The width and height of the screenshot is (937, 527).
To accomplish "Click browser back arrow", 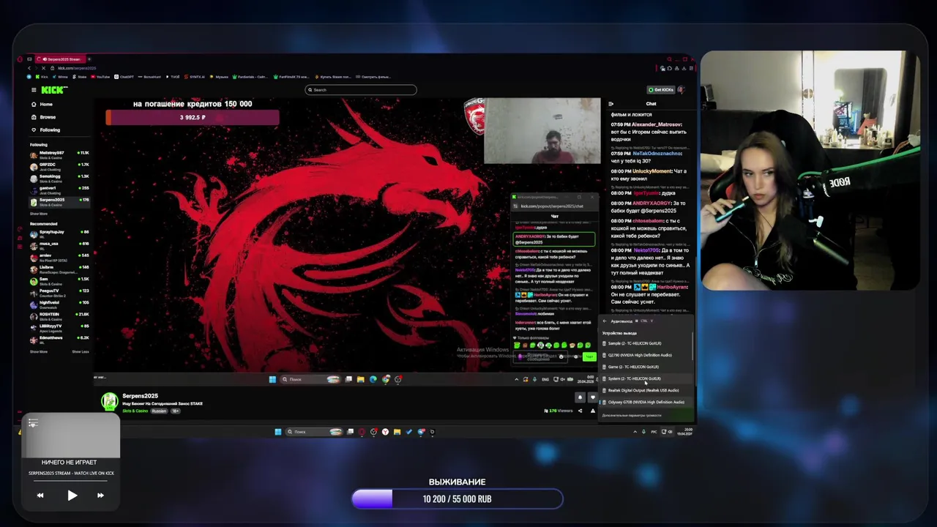I will (x=30, y=68).
